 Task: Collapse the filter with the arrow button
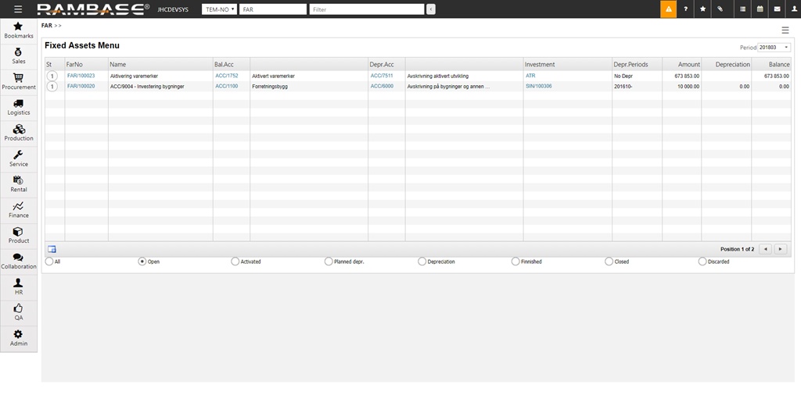tap(430, 9)
